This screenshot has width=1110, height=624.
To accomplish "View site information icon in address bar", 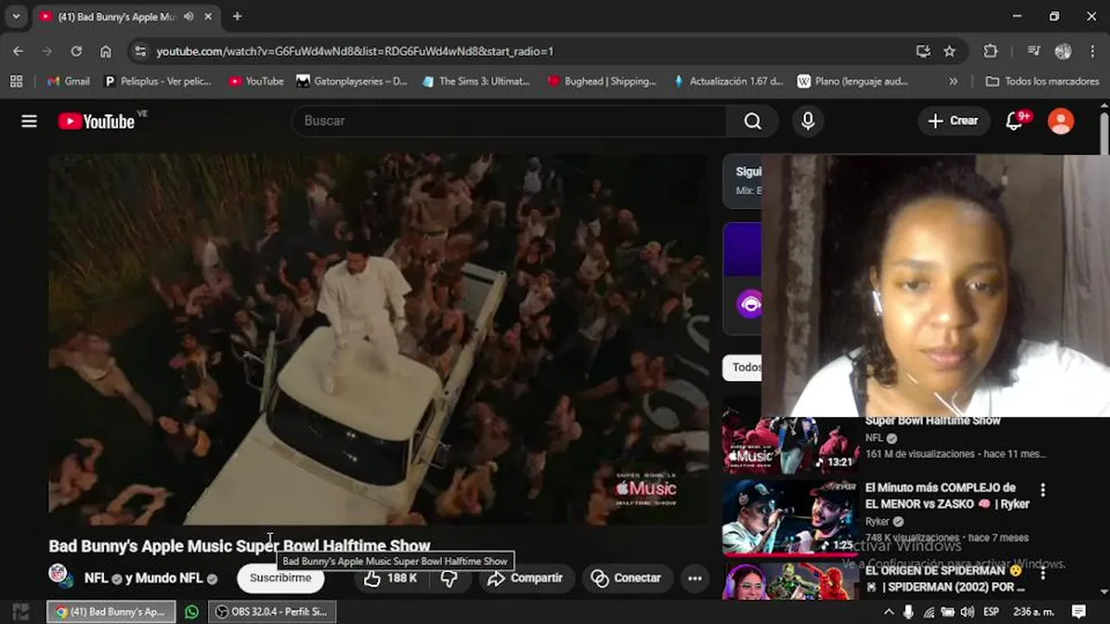I will click(x=141, y=51).
